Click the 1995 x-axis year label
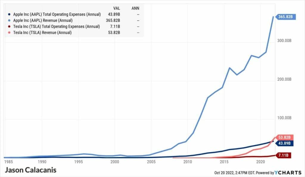Image resolution: width=305 pixels, height=177 pixels. point(78,162)
